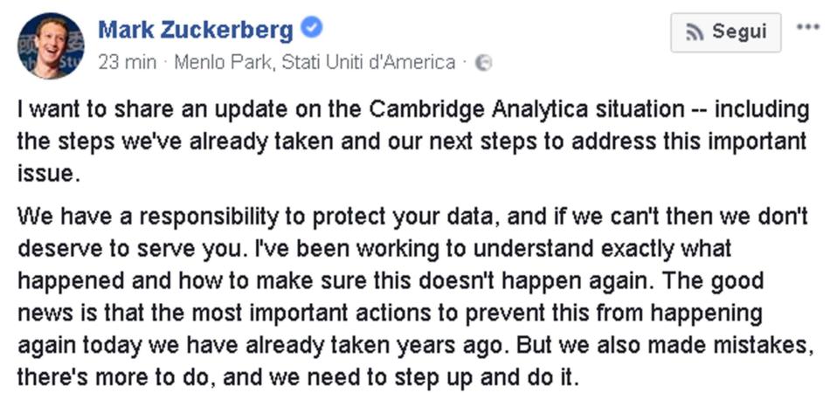This screenshot has width=830, height=393.
Task: Click the feed icon inside Segui
Action: (695, 33)
